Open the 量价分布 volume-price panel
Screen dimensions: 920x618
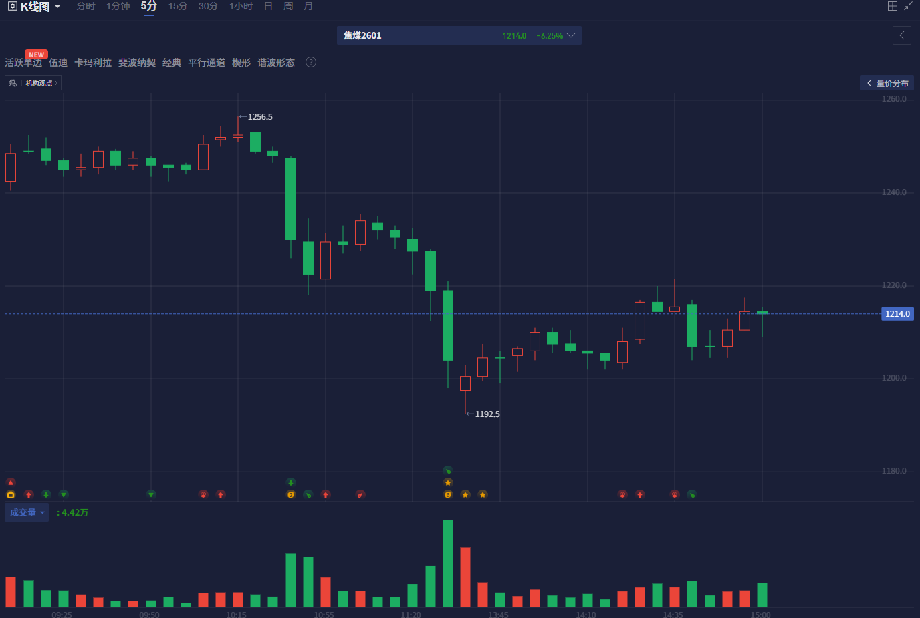[887, 83]
